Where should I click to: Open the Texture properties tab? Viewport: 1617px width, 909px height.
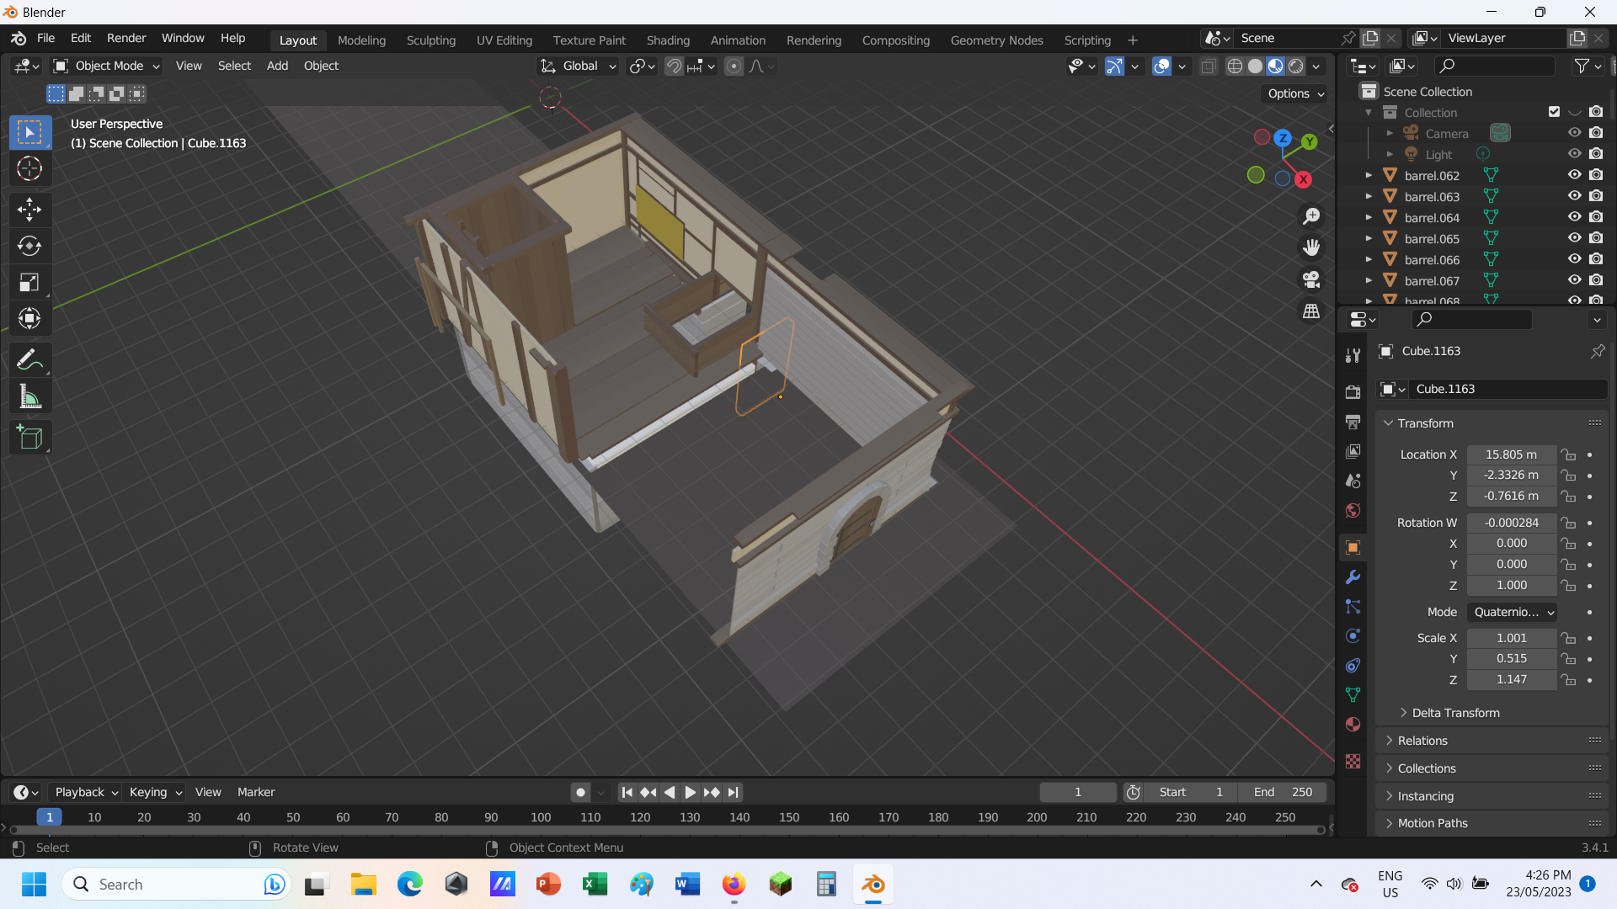1353,762
